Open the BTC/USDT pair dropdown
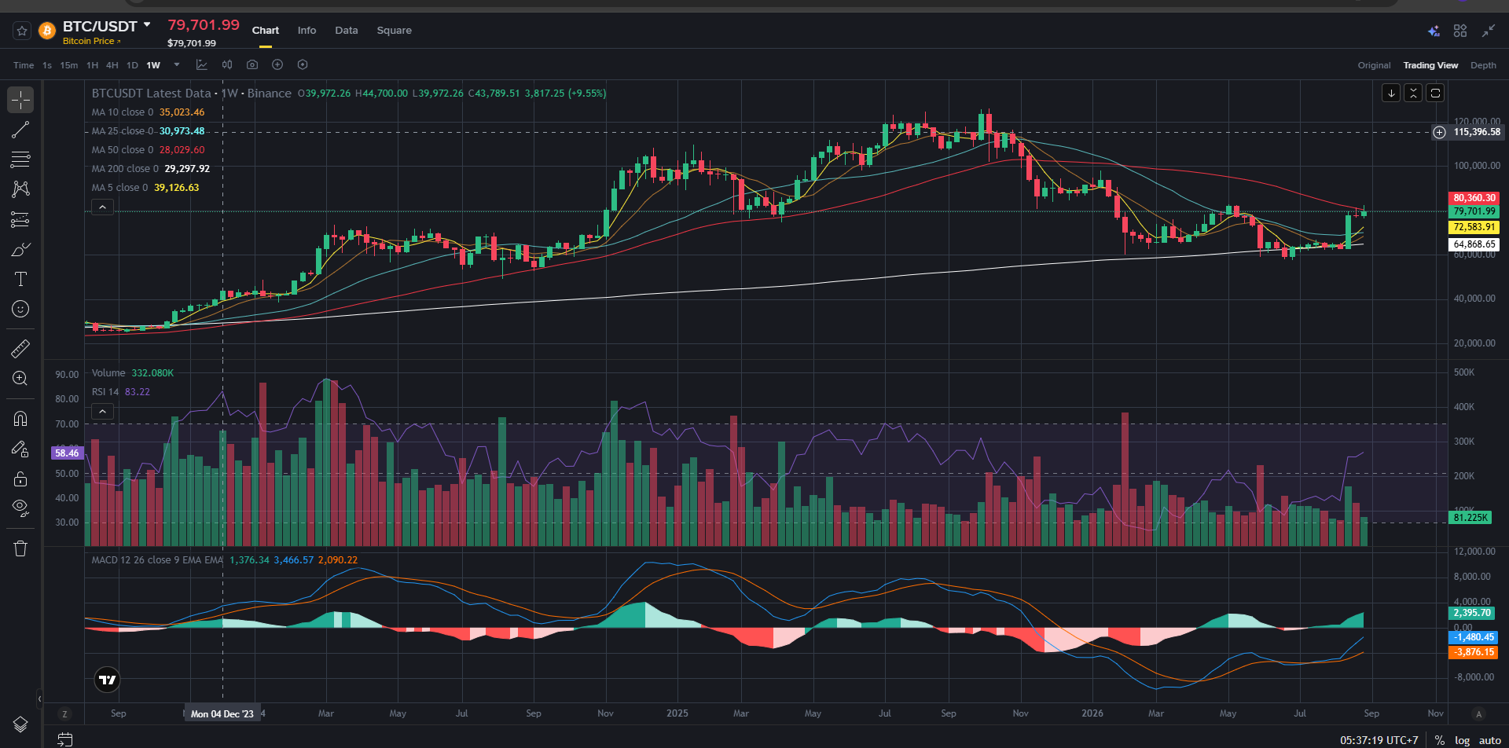Image resolution: width=1509 pixels, height=748 pixels. coord(147,25)
